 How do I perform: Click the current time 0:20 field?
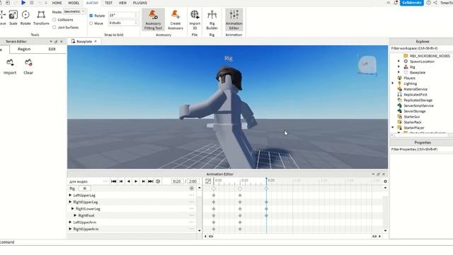pyautogui.click(x=177, y=181)
